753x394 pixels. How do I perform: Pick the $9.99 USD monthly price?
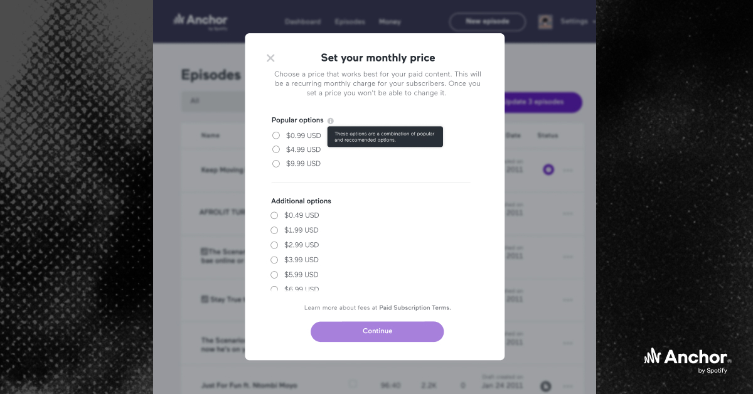click(276, 164)
